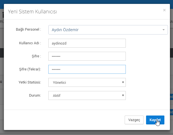Click the Şifre (Tekrar) label
Image resolution: width=173 pixels, height=135 pixels.
30,69
